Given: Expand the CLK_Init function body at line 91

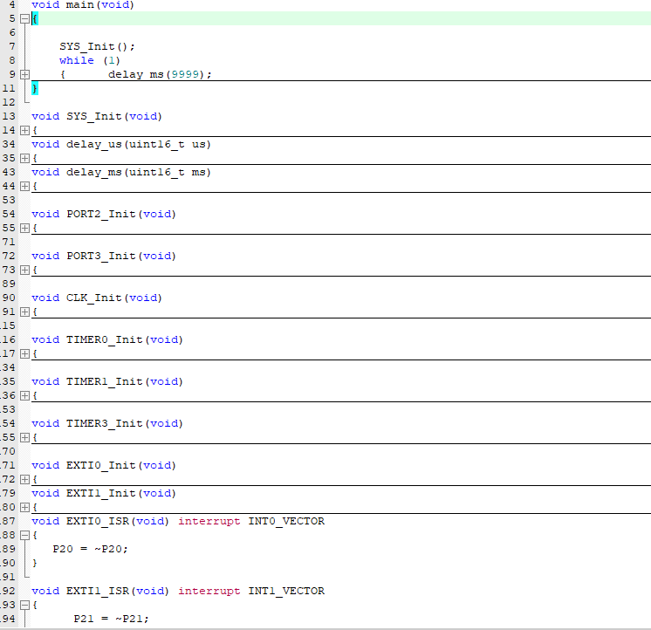Looking at the screenshot, I should click(x=25, y=312).
